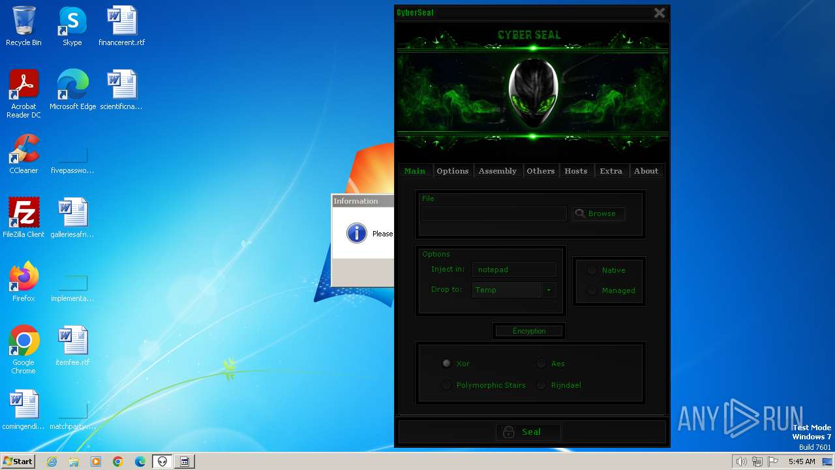Switch to the Main tab
The width and height of the screenshot is (835, 470).
415,171
